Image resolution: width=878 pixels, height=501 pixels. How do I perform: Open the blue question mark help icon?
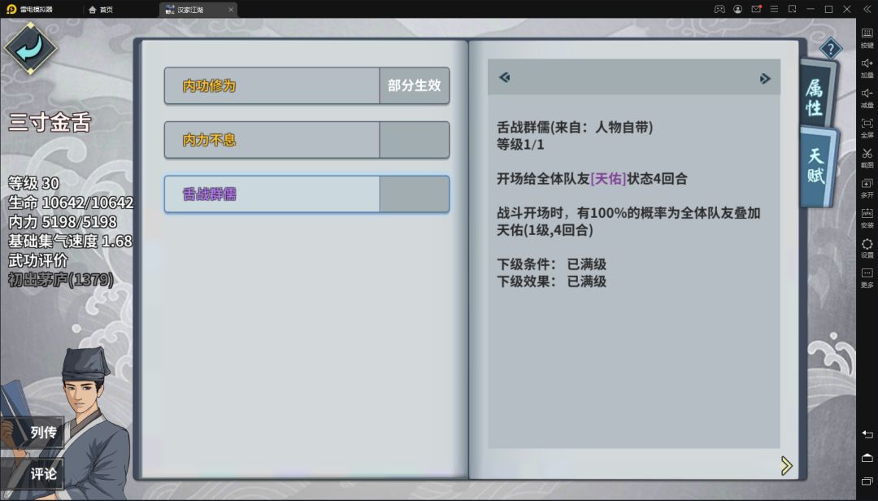point(830,49)
